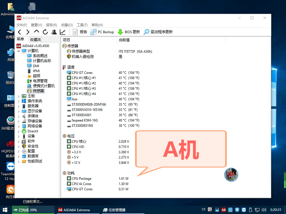
Task: Click the 报告 report button
Action: [x=80, y=32]
